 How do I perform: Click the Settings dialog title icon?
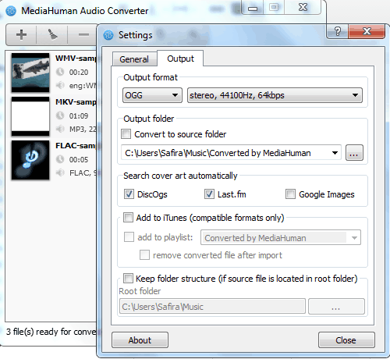pyautogui.click(x=108, y=35)
